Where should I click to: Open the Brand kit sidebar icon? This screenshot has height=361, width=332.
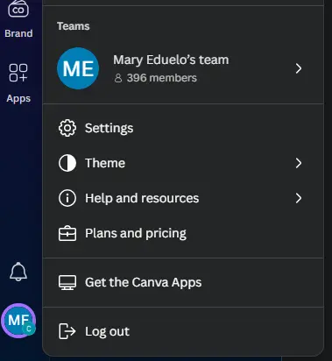[18, 10]
